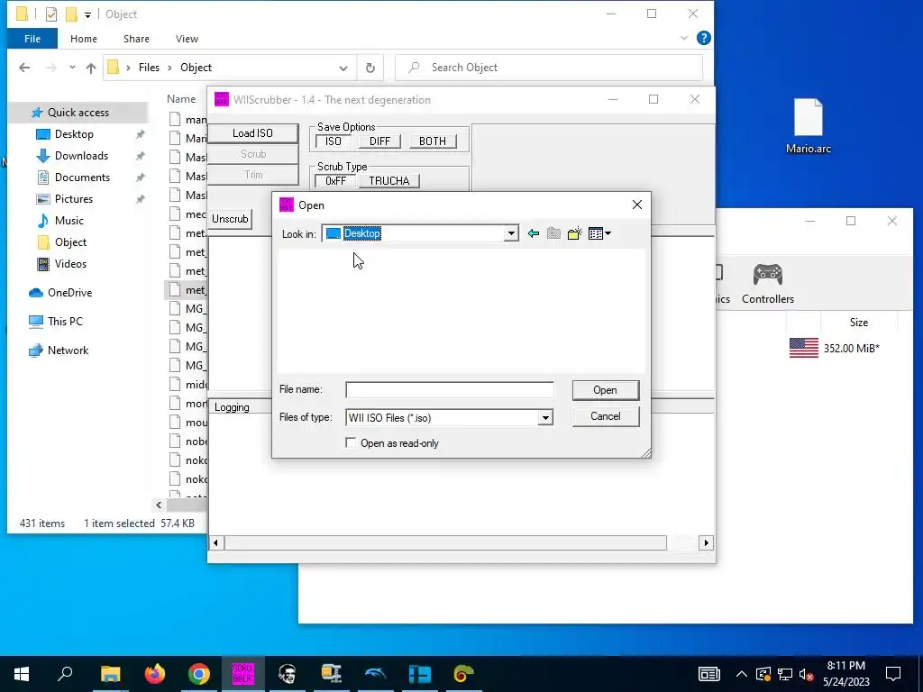The image size is (923, 692).
Task: Click the WIIScrubber taskbar icon
Action: (x=243, y=674)
